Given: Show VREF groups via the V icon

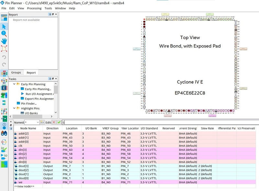Looking at the screenshot, I should [x=4, y=81].
